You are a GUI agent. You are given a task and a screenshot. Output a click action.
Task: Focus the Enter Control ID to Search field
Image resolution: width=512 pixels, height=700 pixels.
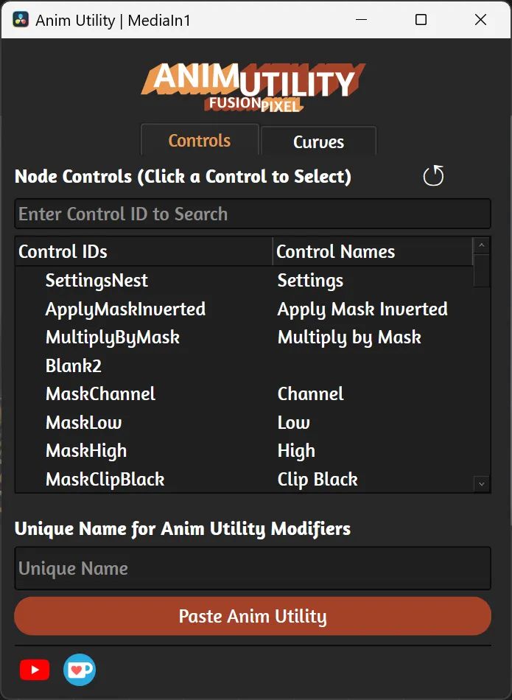pos(253,214)
